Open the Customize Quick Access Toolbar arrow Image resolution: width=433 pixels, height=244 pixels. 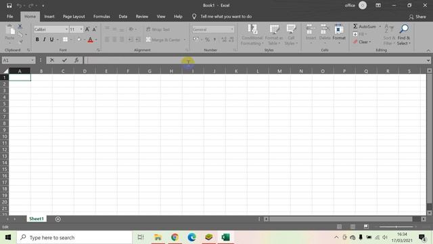[x=43, y=5]
